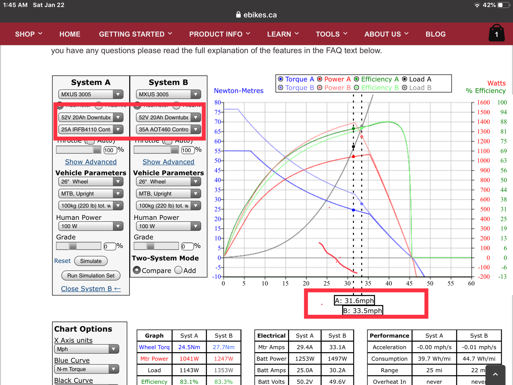Click the Wi-Fi status icon
This screenshot has width=513, height=385.
pos(477,5)
